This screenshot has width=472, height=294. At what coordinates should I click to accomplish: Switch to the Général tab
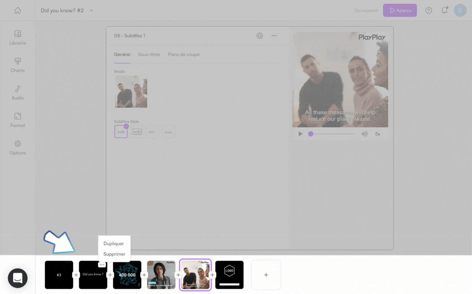[x=122, y=55]
